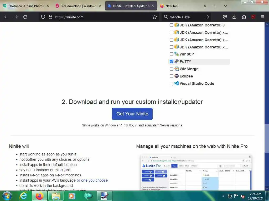Select the Visual Studio Code label

point(197,83)
